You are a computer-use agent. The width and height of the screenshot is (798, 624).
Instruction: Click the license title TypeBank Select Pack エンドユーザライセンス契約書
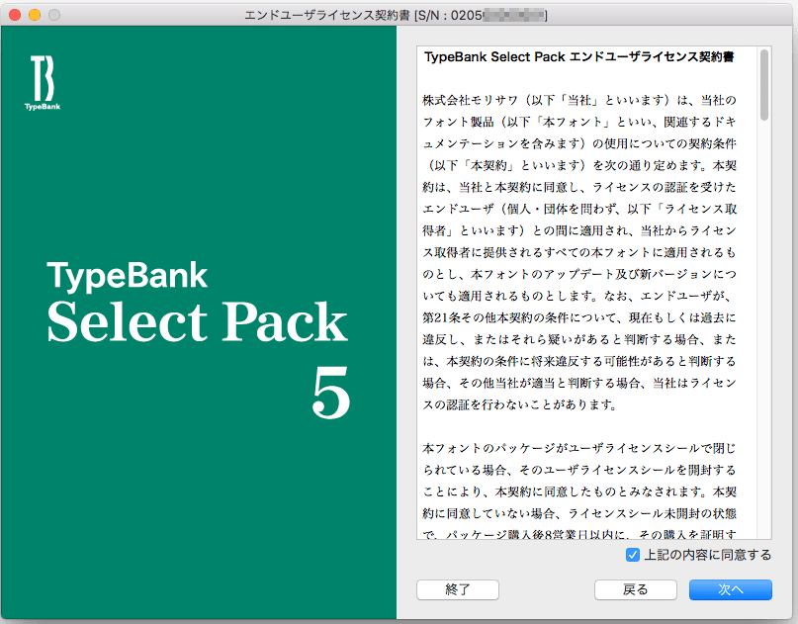point(579,57)
